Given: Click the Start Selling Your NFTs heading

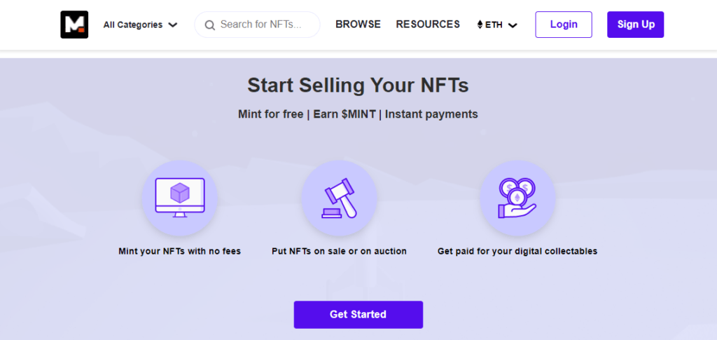Looking at the screenshot, I should point(358,86).
